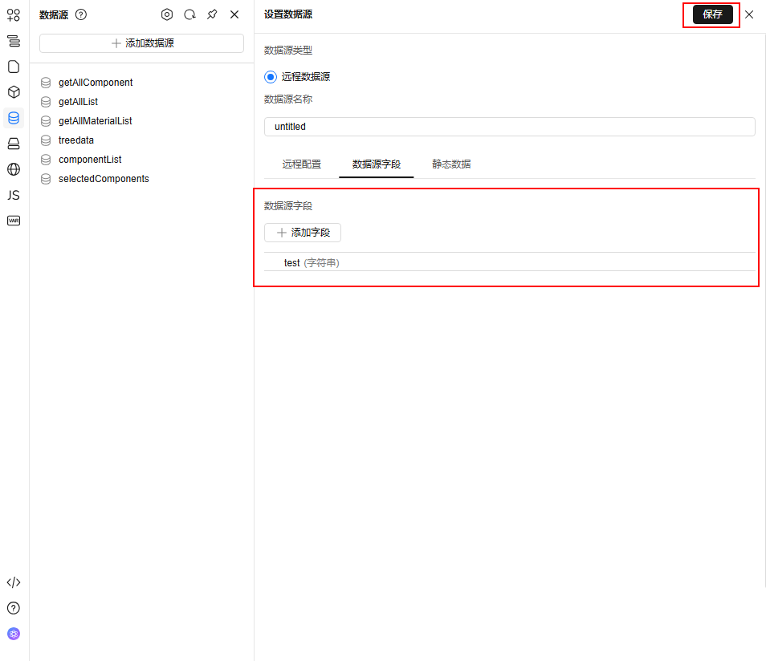Select the 远程数据源 radio button

point(271,77)
